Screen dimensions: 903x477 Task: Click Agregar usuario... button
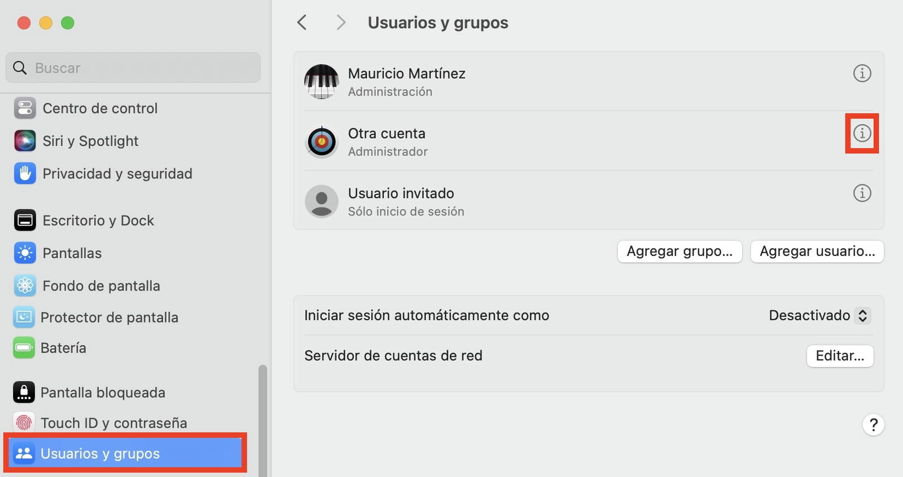(817, 251)
